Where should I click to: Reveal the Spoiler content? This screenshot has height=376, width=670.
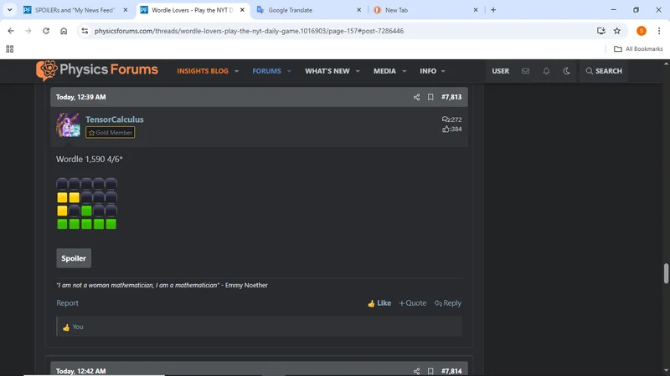[74, 258]
